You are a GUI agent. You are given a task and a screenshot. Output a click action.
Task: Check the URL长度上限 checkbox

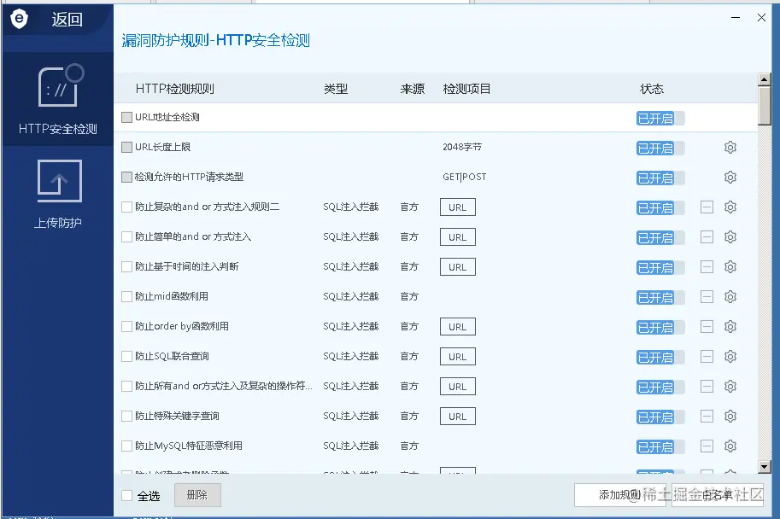(x=126, y=147)
